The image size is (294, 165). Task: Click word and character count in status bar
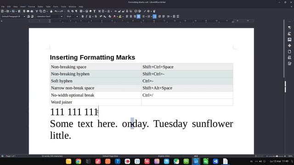(x=52, y=156)
